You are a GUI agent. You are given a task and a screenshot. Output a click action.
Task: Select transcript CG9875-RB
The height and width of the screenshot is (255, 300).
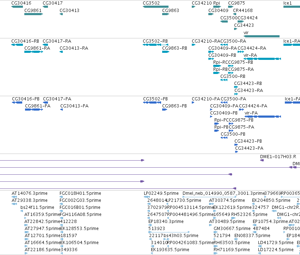pyautogui.click(x=240, y=62)
